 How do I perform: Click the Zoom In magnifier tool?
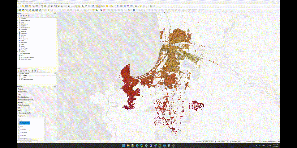click(x=49, y=6)
